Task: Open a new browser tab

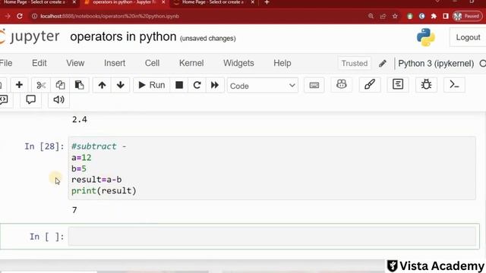Action: click(267, 2)
